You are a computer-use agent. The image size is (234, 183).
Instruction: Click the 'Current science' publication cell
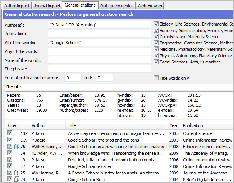coord(198,133)
